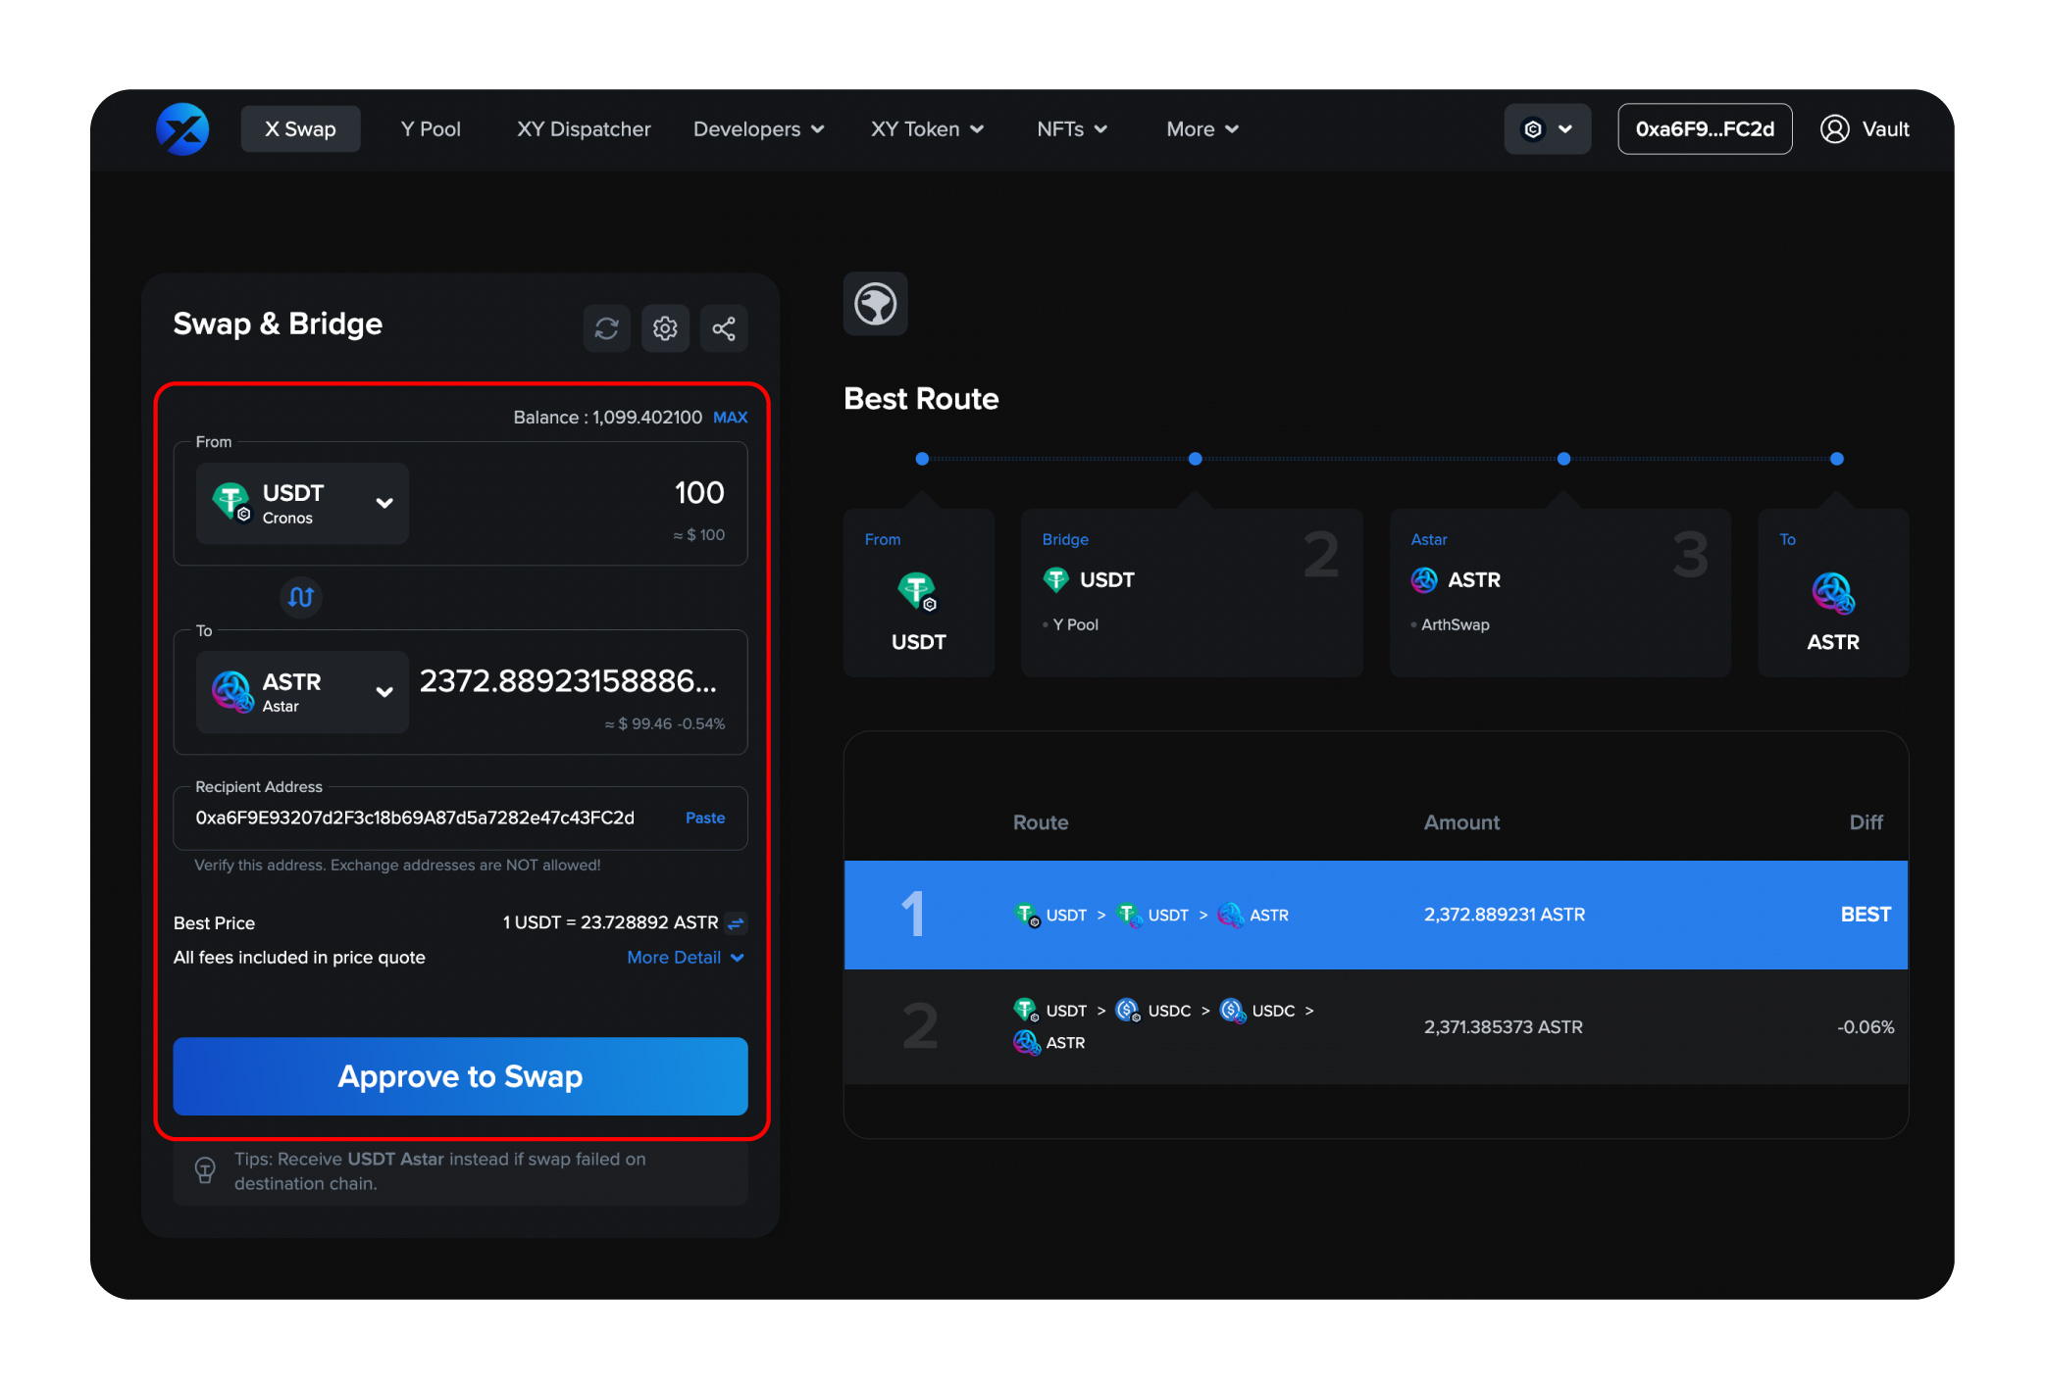Click the globe icon above Best Route
Viewport: 2045px width, 1389px height.
click(875, 304)
